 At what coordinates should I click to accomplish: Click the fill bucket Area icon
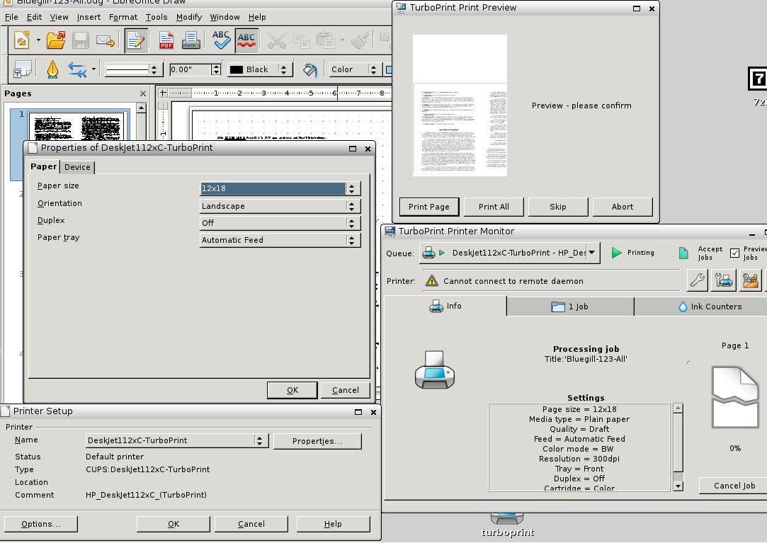[309, 69]
